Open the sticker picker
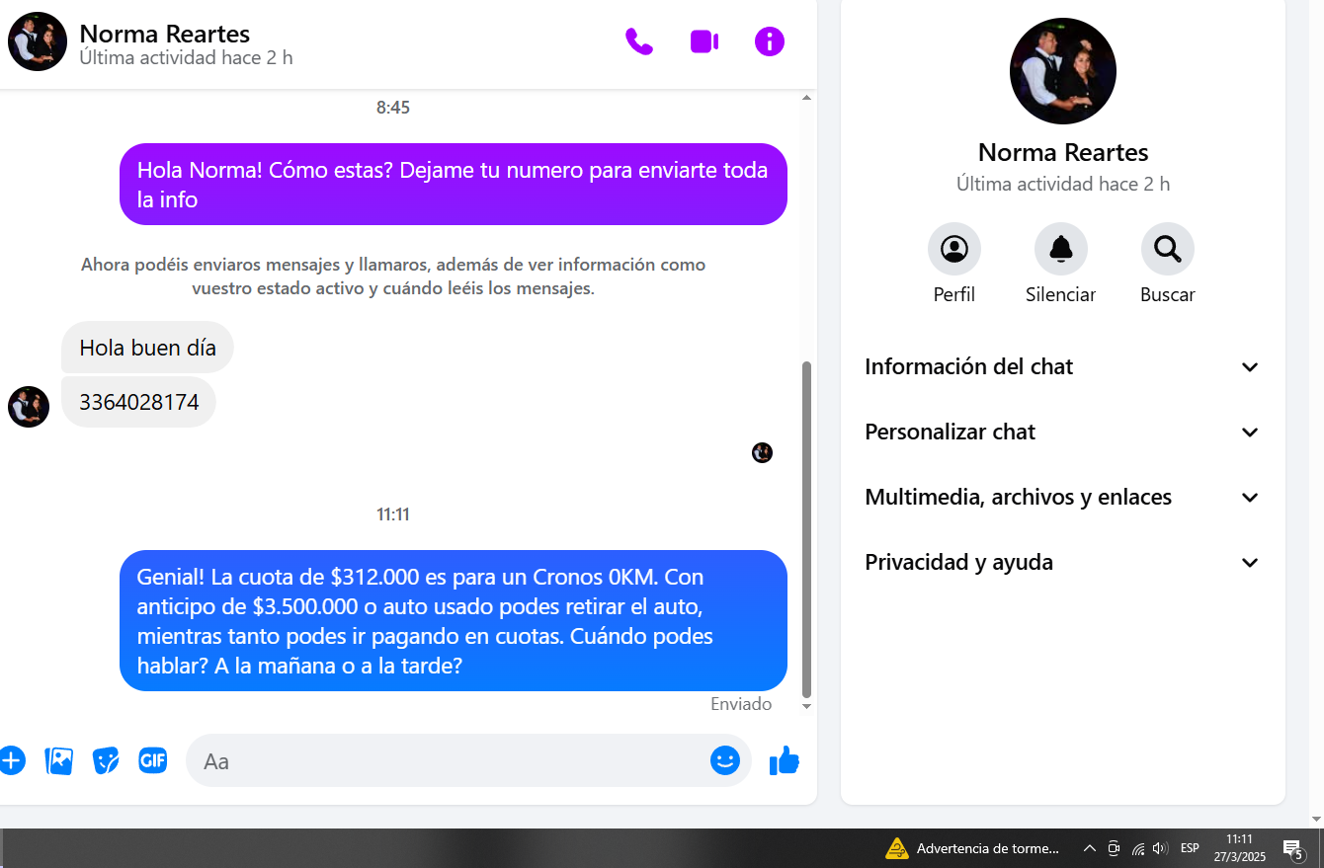The image size is (1324, 868). (x=106, y=760)
